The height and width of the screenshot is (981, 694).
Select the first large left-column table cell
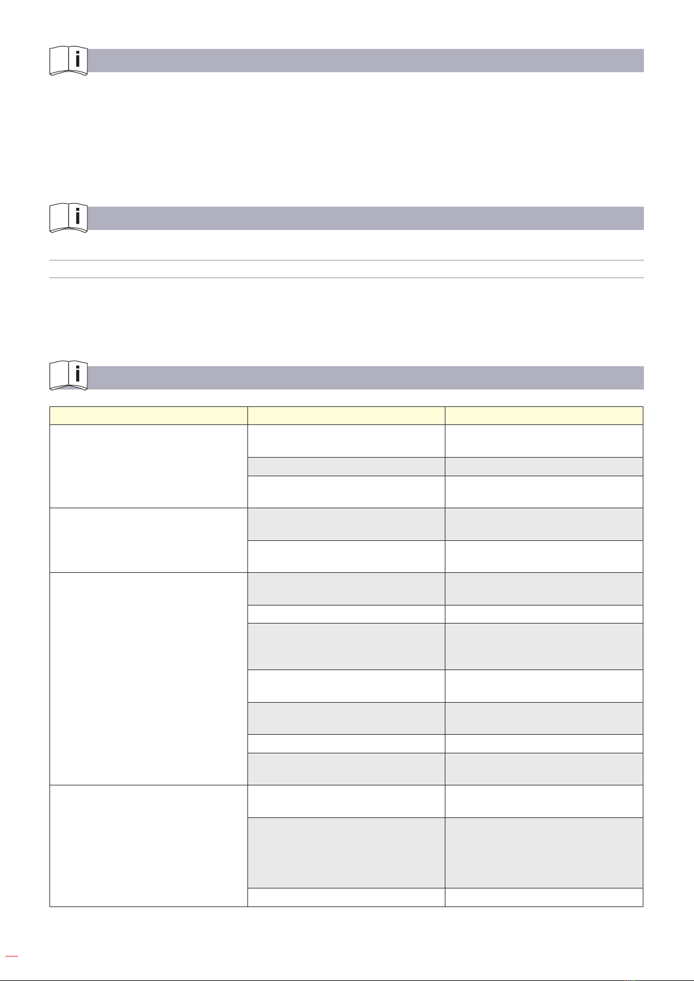point(148,466)
